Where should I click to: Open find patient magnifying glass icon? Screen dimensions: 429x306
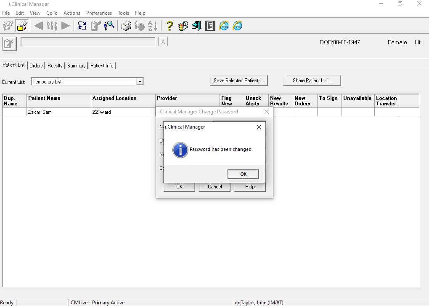click(109, 26)
